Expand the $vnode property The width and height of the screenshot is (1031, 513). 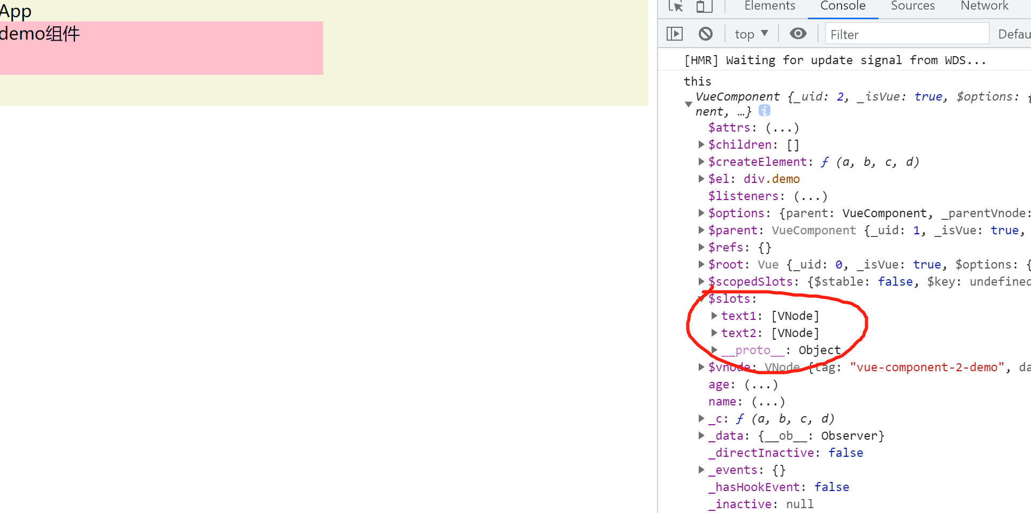701,367
